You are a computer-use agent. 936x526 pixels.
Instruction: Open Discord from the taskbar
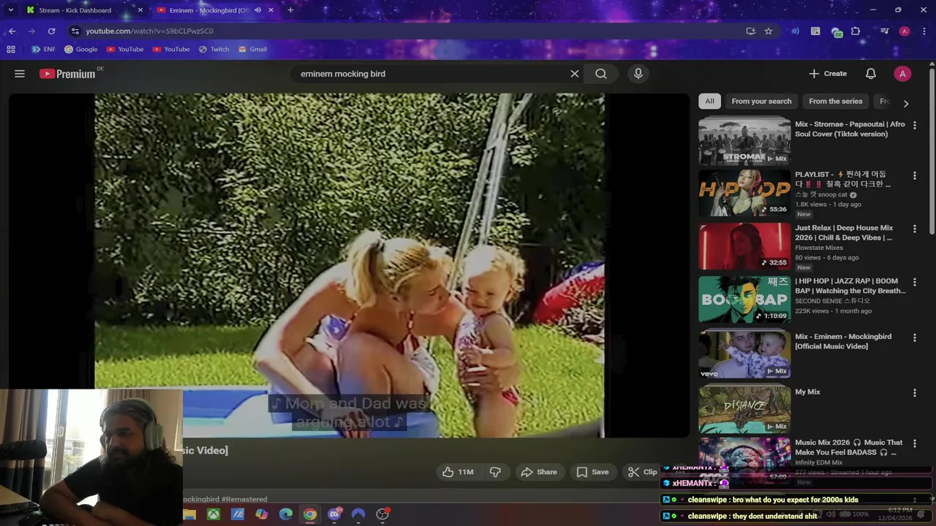tap(334, 514)
